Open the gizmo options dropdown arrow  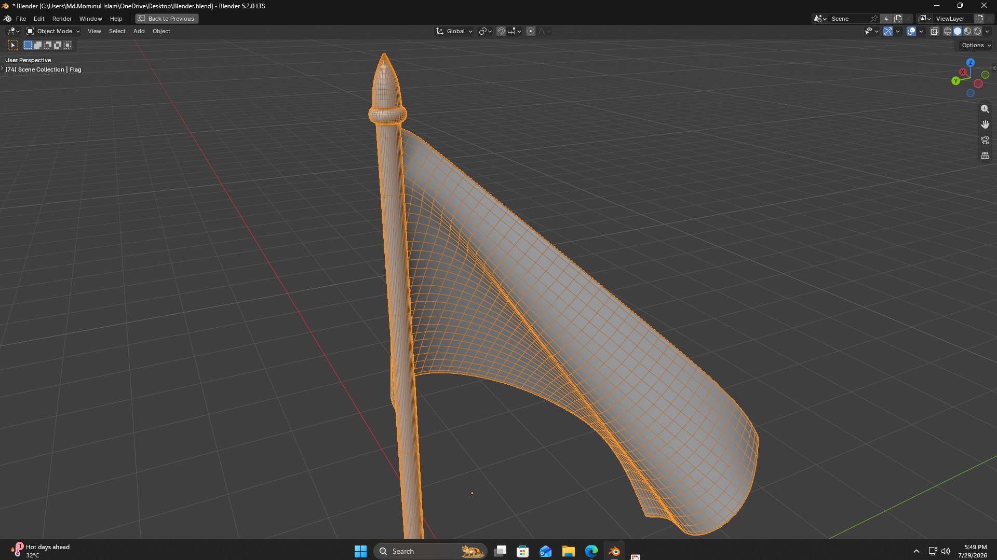898,31
